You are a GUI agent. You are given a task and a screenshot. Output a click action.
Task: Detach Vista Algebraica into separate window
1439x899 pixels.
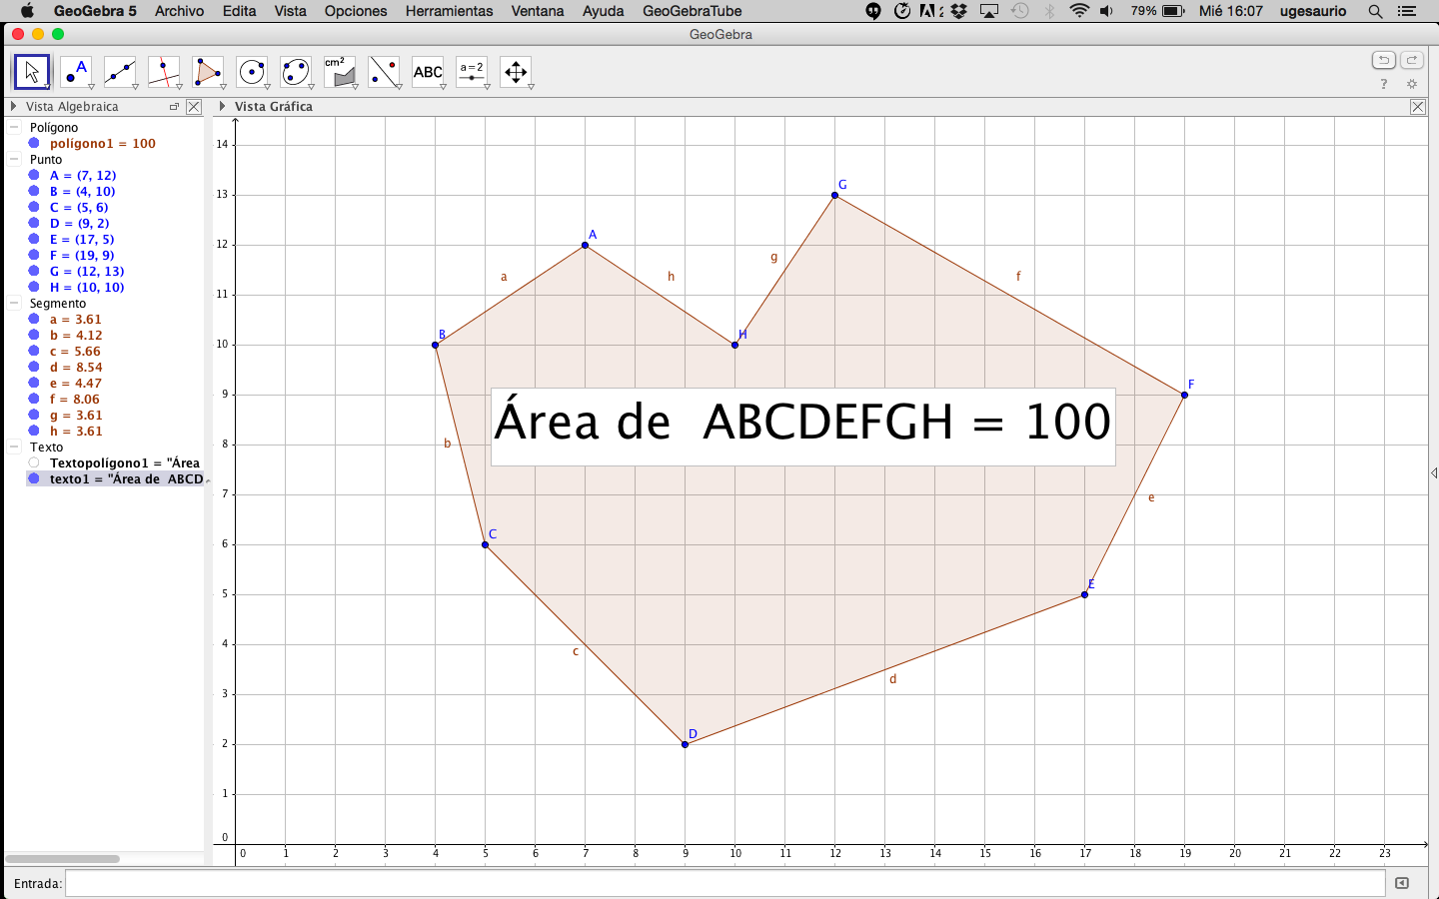(x=174, y=107)
